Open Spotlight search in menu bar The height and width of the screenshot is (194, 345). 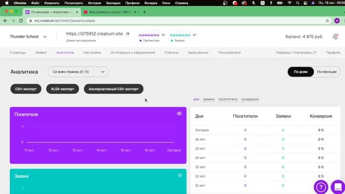coord(298,3)
